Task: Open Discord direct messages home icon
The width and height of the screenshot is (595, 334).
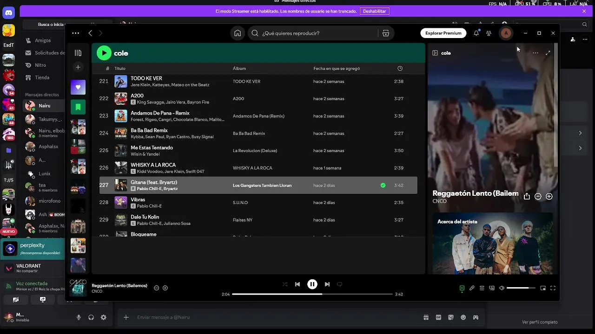Action: click(x=8, y=13)
